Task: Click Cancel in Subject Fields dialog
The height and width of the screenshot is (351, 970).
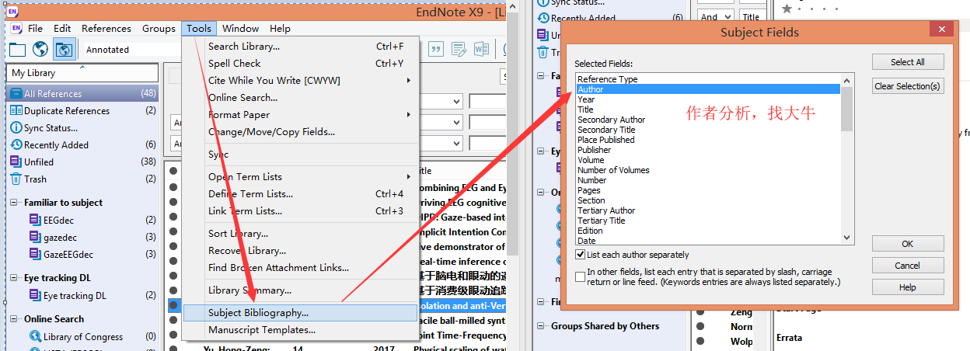Action: [x=908, y=266]
